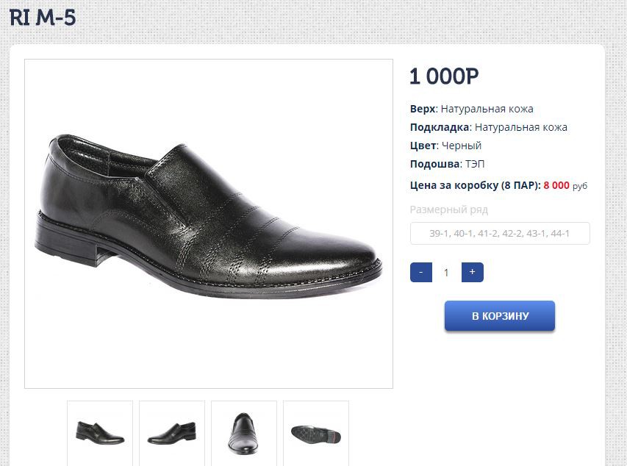
Task: Add item with В КОРЗИНУ button
Action: point(499,316)
